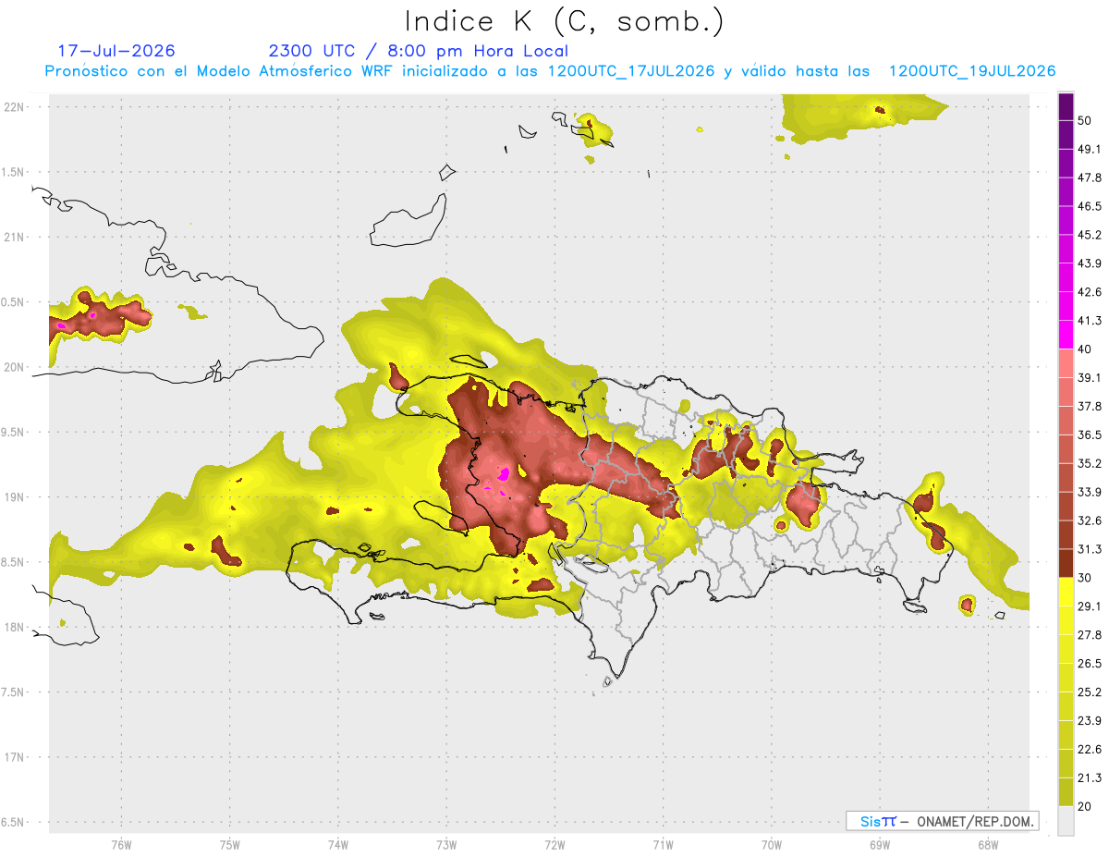Click the gray color bar segment below 20
The height and width of the screenshot is (857, 1109).
(1066, 819)
